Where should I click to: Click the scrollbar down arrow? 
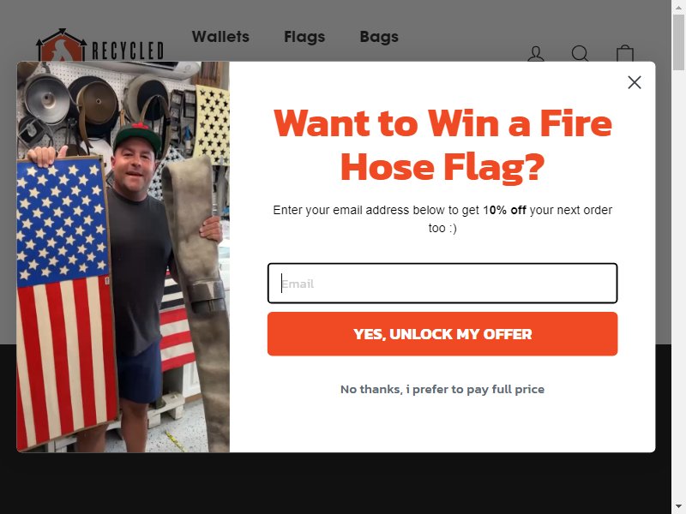pos(678,506)
